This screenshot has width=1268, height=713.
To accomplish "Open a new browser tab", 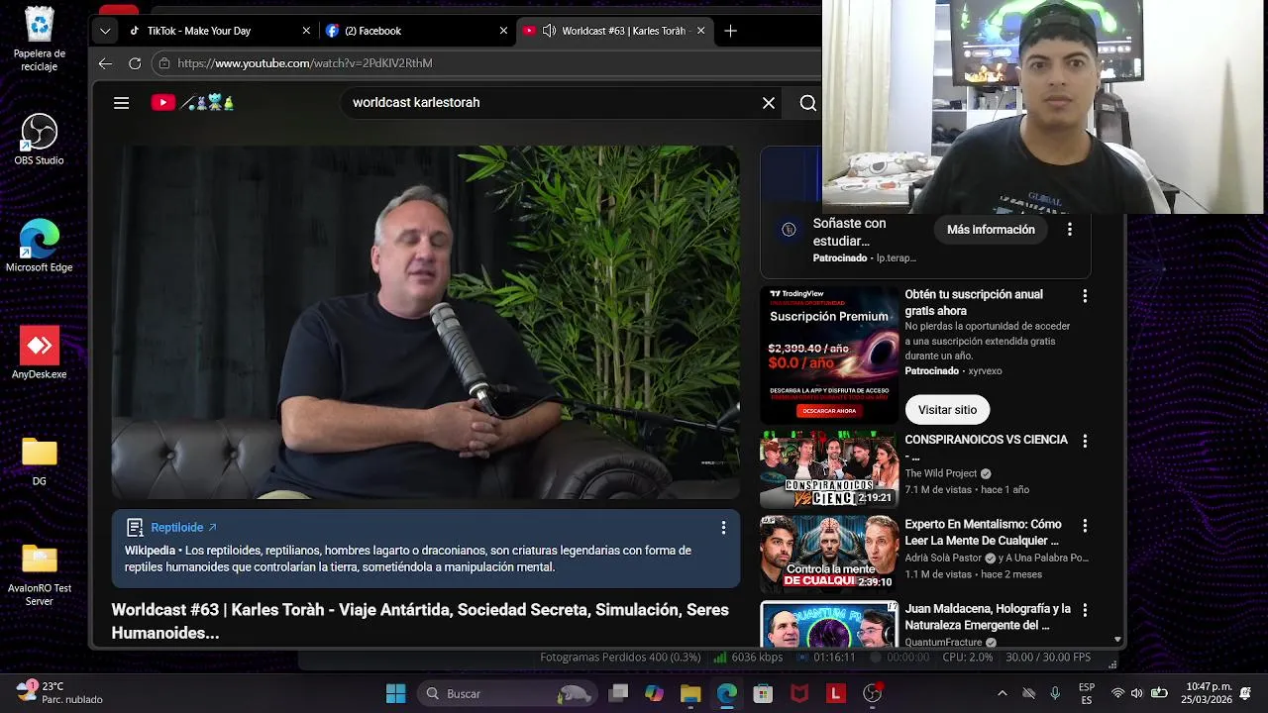I will [730, 31].
